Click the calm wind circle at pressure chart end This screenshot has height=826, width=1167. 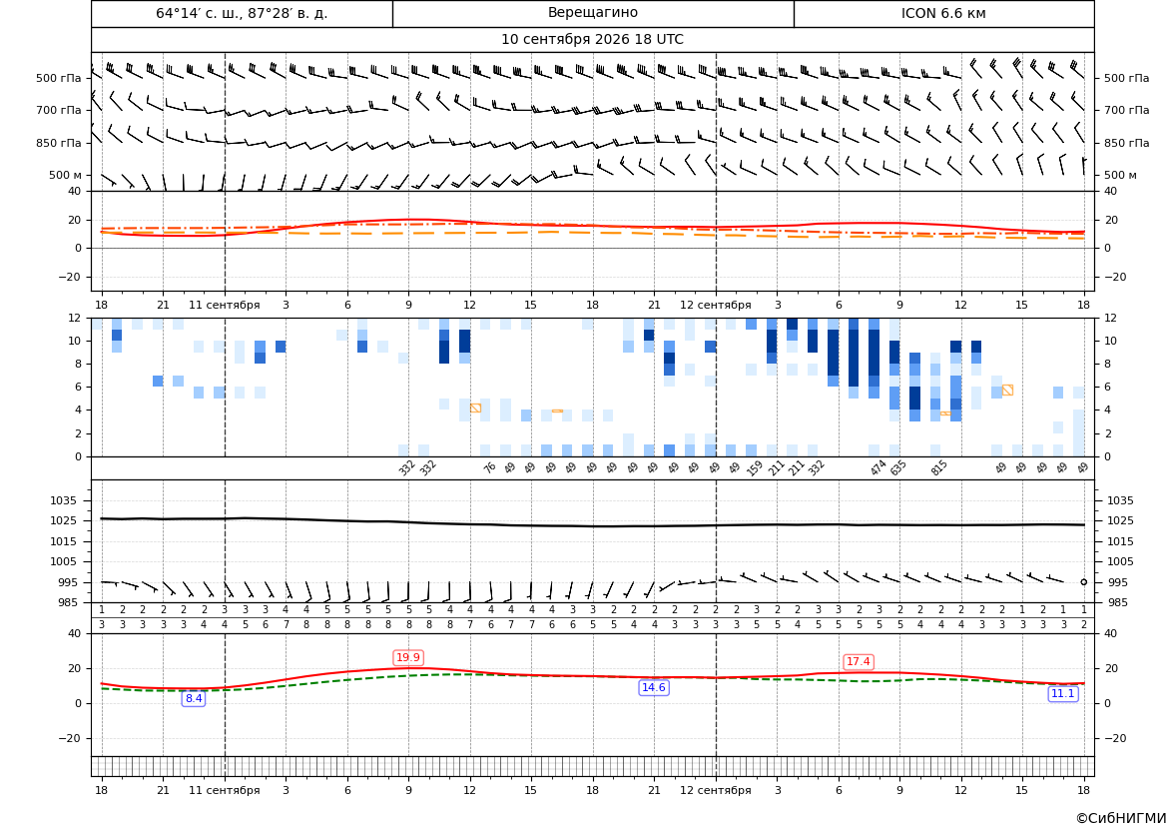tap(1084, 581)
